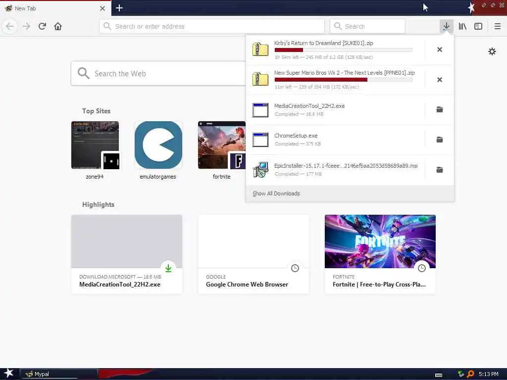Select the EpicInstaller msi download name
This screenshot has height=380, width=507.
346,166
